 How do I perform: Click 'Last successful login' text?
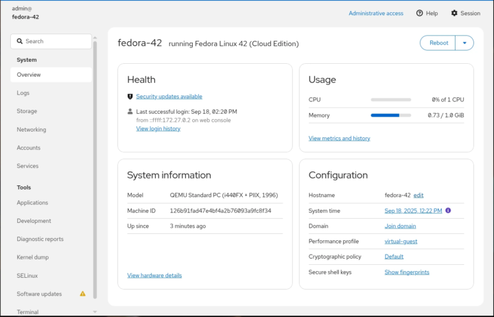click(187, 112)
